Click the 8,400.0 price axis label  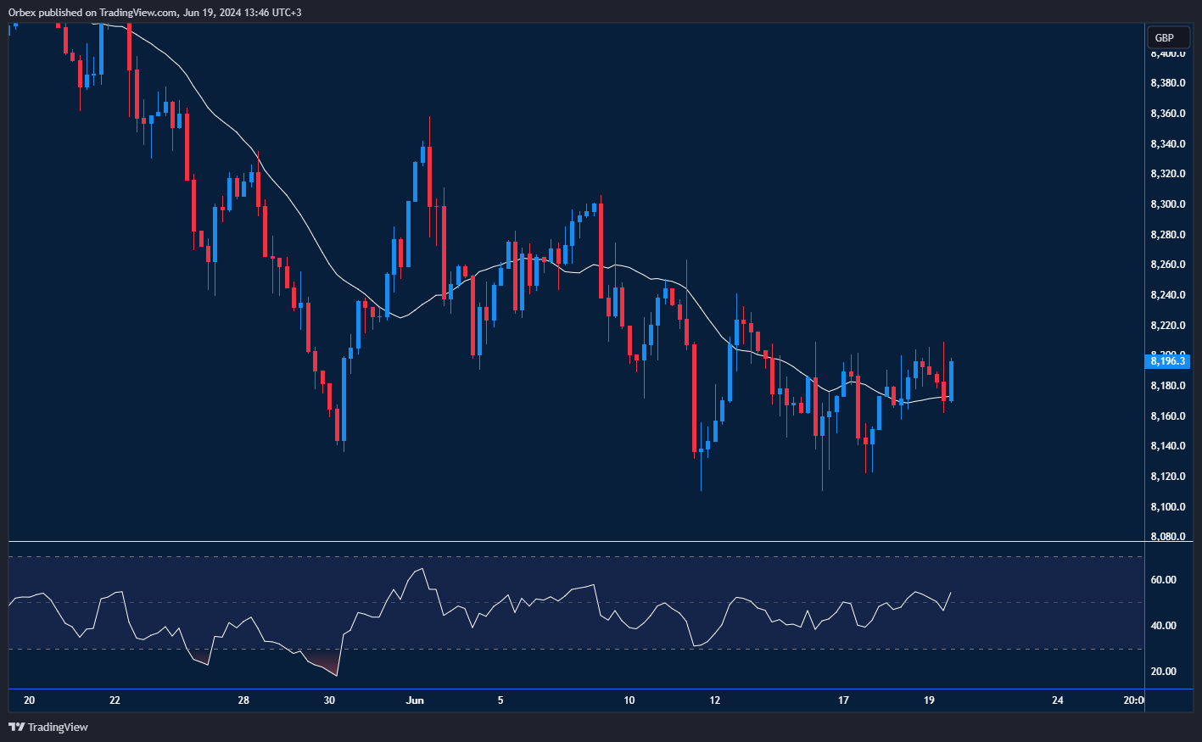click(x=1167, y=53)
